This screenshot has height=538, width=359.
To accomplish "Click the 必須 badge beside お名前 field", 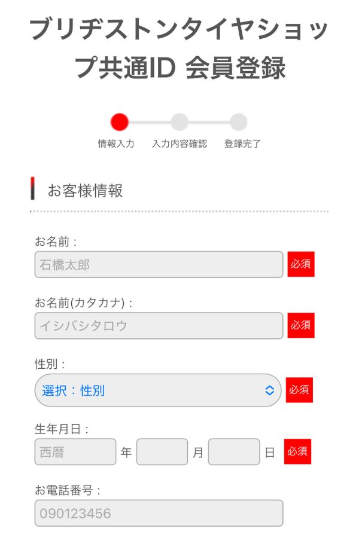I will 300,264.
